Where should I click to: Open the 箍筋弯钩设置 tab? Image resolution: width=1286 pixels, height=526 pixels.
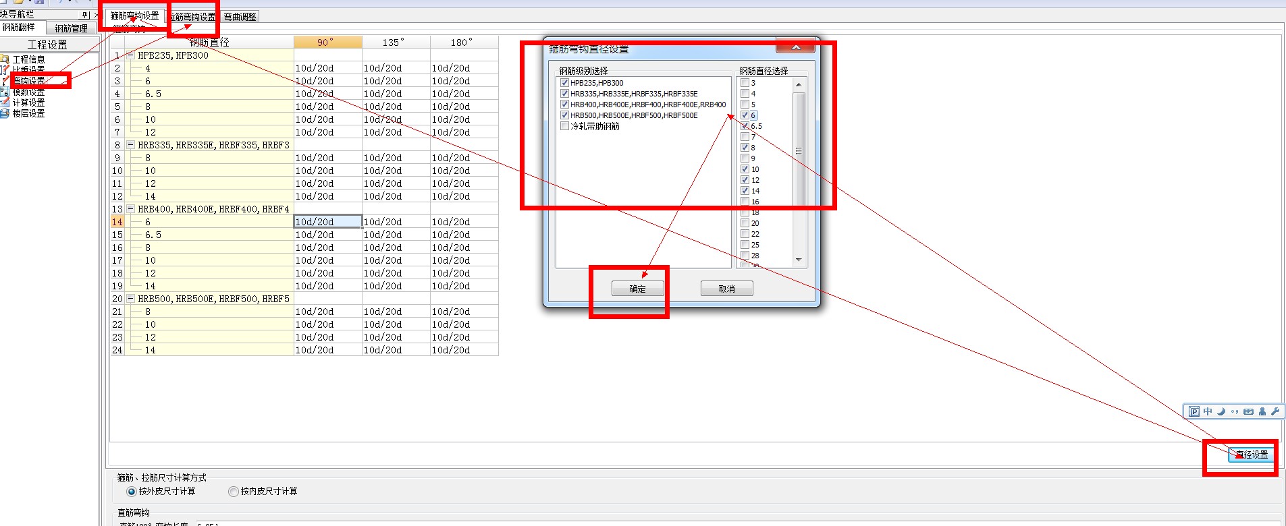[x=135, y=16]
